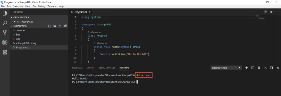The width and height of the screenshot is (281, 96).
Task: Add a new terminal with plus icon
Action: coord(246,68)
